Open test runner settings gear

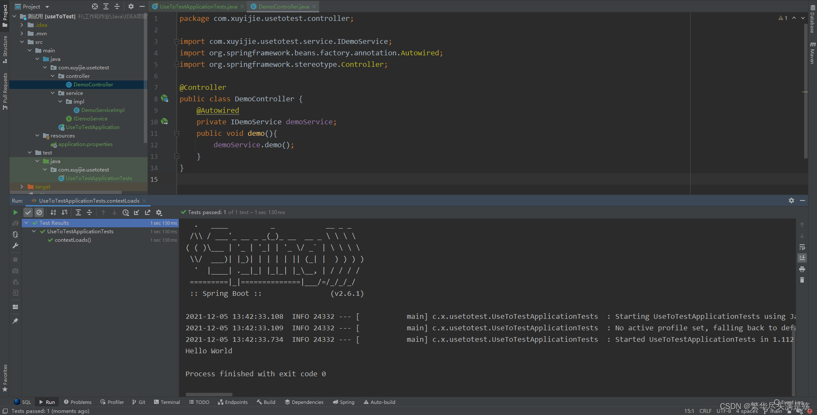[x=159, y=212]
